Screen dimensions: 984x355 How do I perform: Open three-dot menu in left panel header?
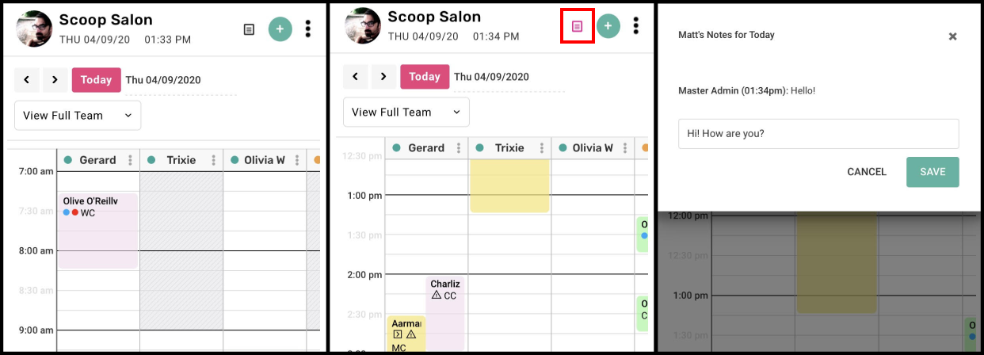click(308, 29)
